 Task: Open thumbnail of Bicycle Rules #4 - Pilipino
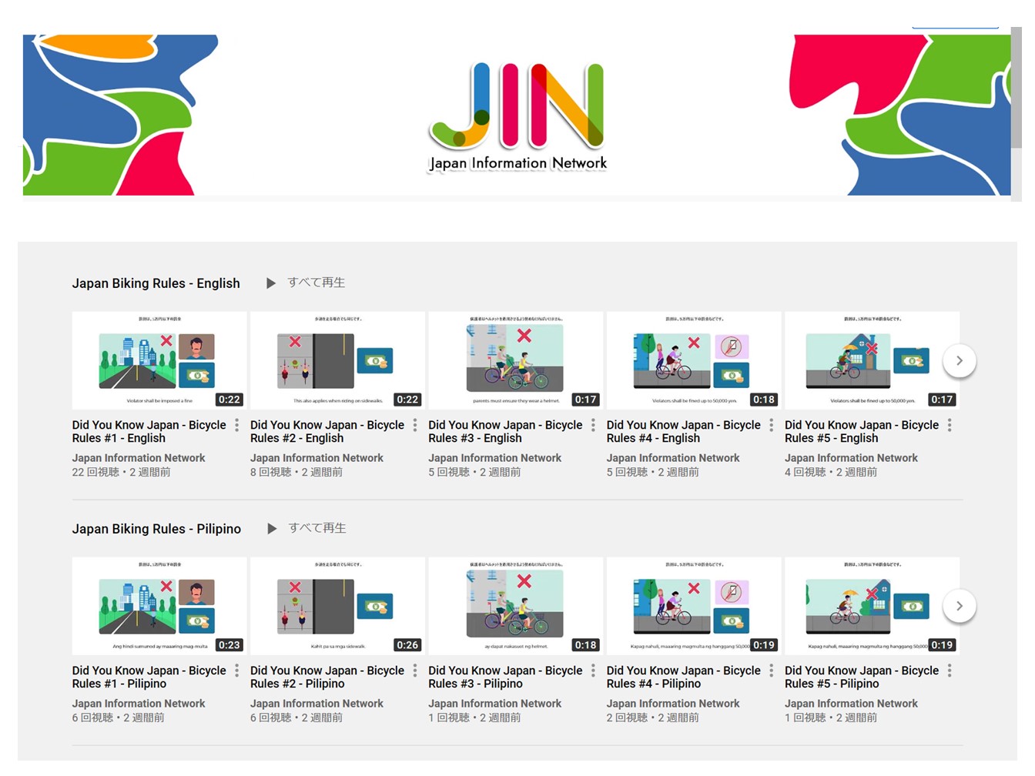click(694, 606)
